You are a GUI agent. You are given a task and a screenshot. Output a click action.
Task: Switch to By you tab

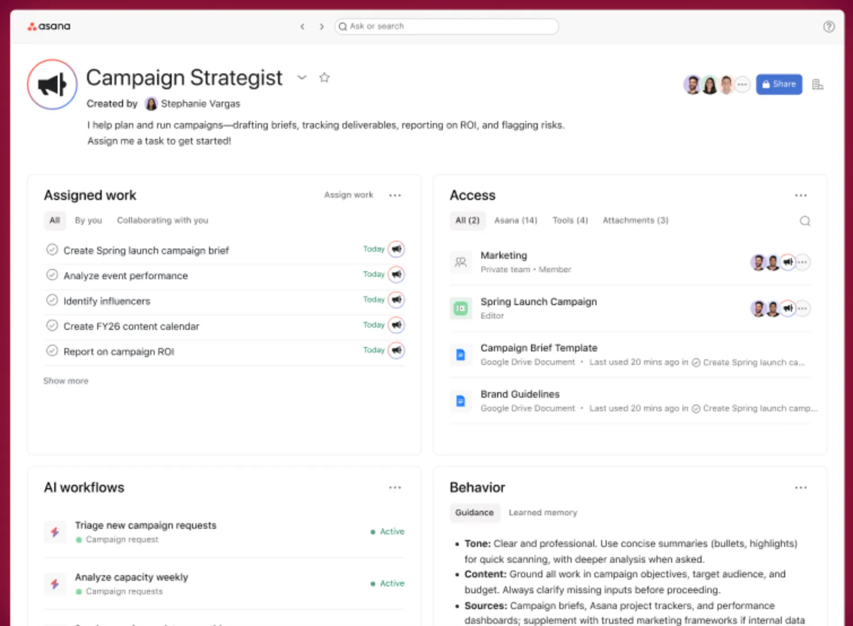pyautogui.click(x=89, y=220)
